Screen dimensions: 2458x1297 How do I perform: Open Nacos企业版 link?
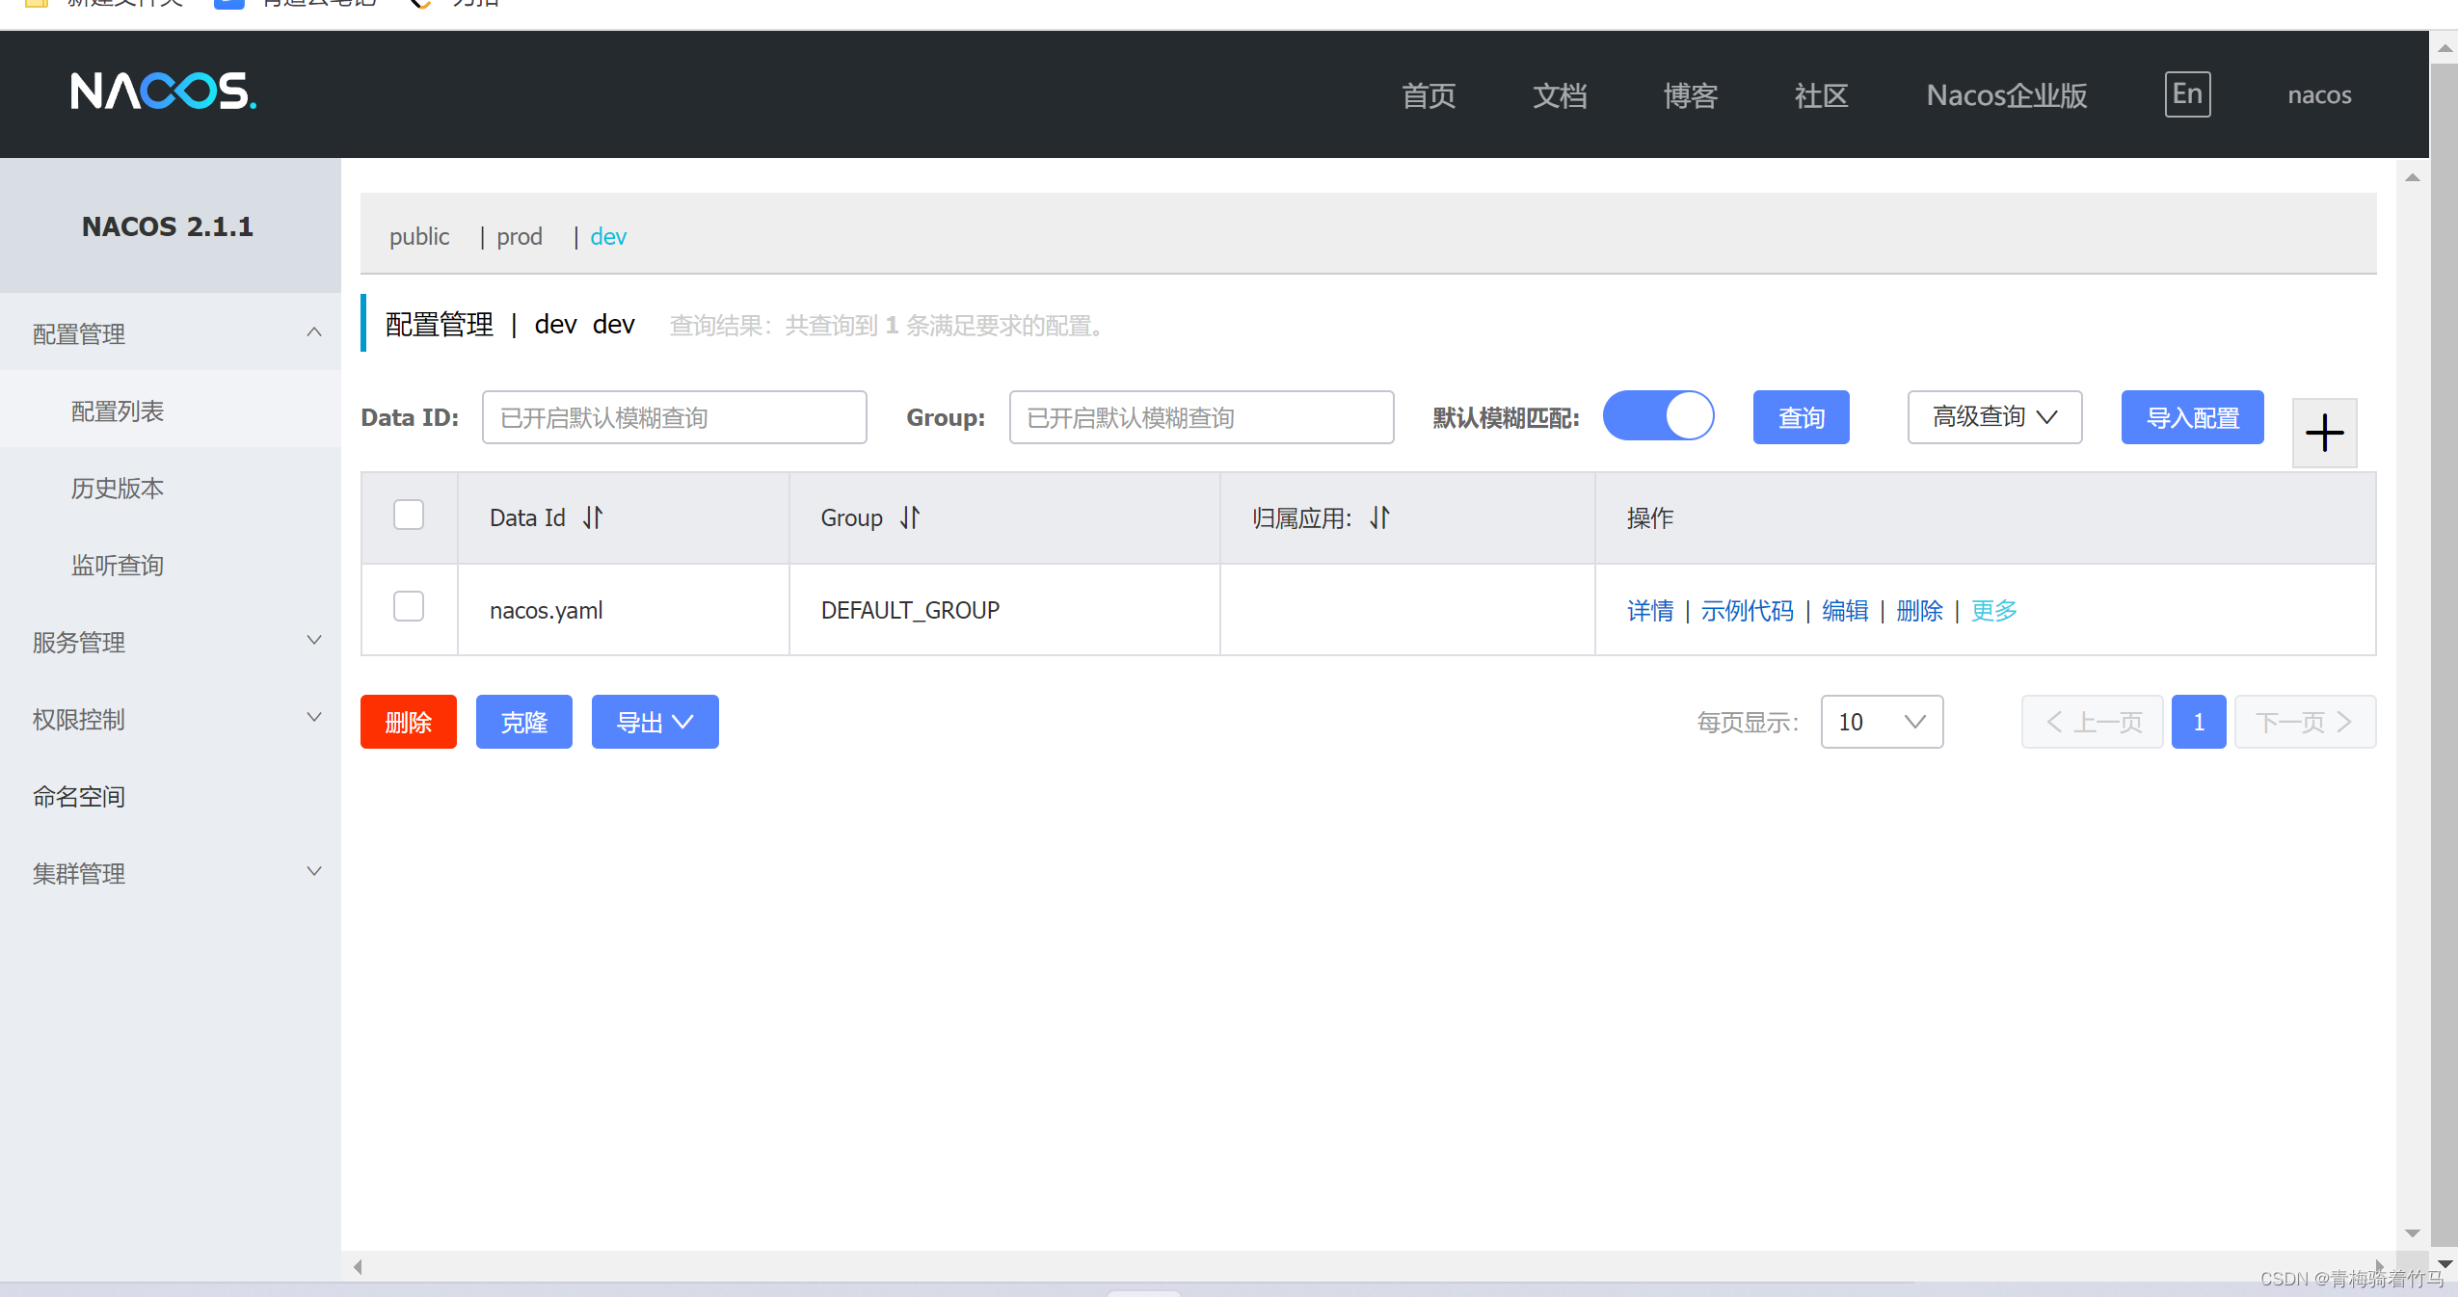2007,95
